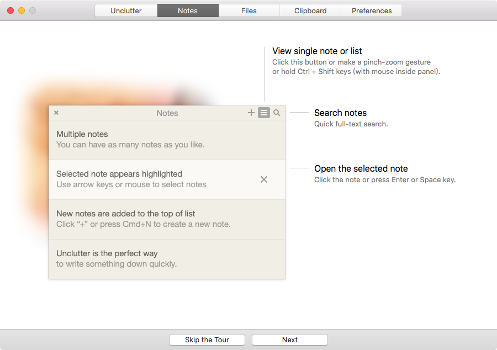Select the Notes tab
497x350 pixels.
188,10
